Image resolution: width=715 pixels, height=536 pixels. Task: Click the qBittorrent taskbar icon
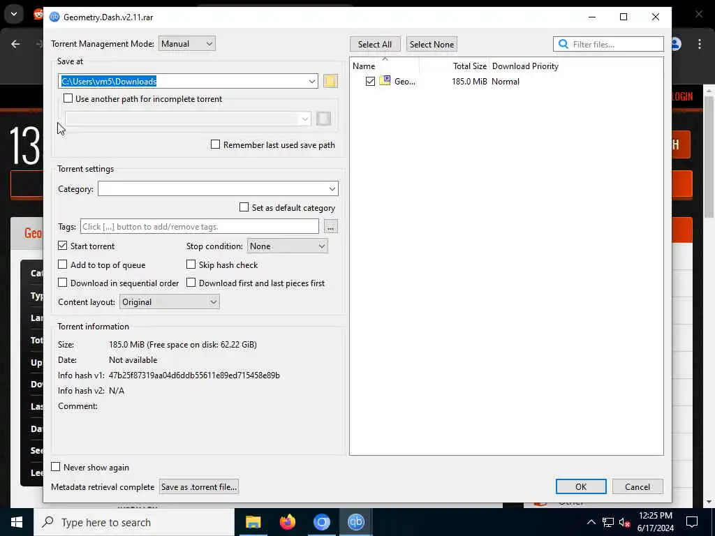pos(355,522)
